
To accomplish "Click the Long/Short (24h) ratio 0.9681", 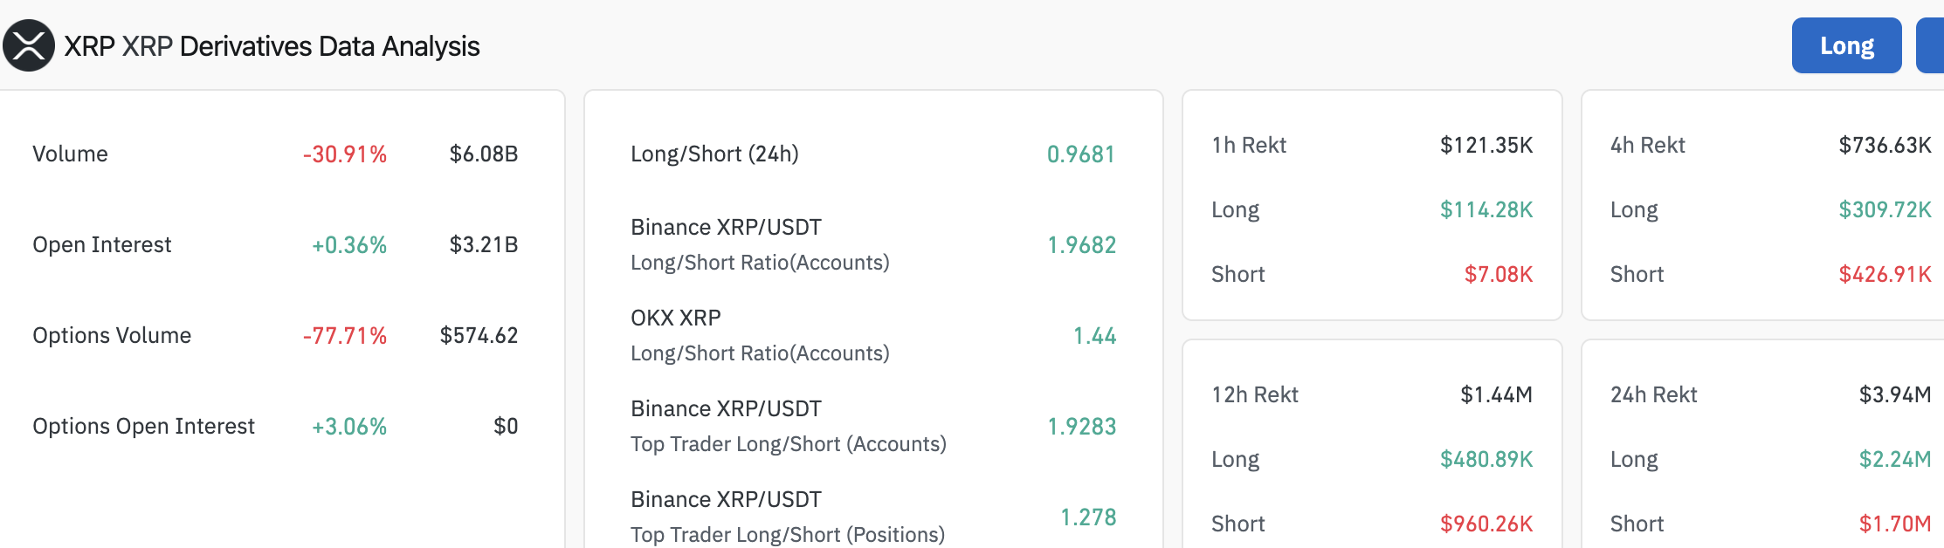I will [1081, 154].
